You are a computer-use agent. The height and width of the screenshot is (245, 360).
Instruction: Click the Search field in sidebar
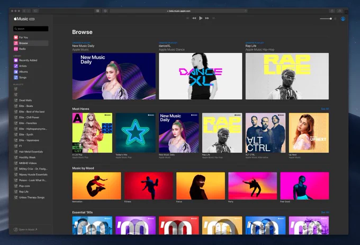click(x=31, y=29)
